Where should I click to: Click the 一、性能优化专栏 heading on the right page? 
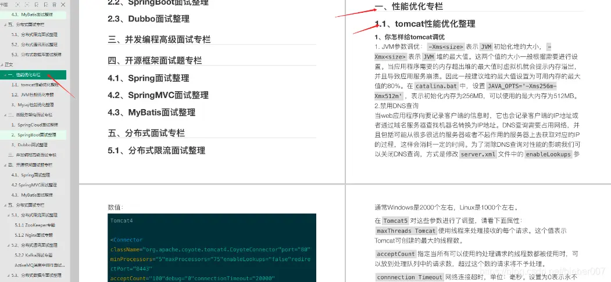[409, 6]
